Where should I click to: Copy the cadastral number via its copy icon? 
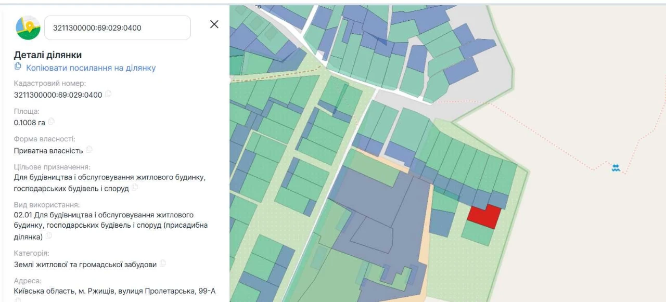point(108,94)
